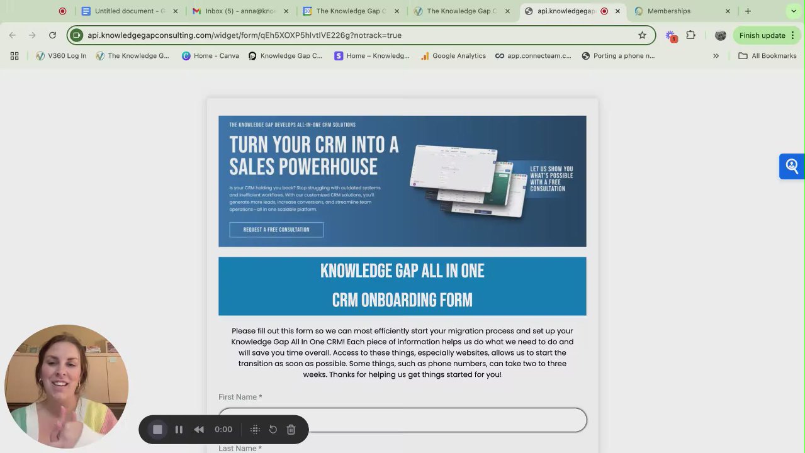Switch to the calendar Knowledge Gap tab
Image resolution: width=805 pixels, height=453 pixels.
351,11
